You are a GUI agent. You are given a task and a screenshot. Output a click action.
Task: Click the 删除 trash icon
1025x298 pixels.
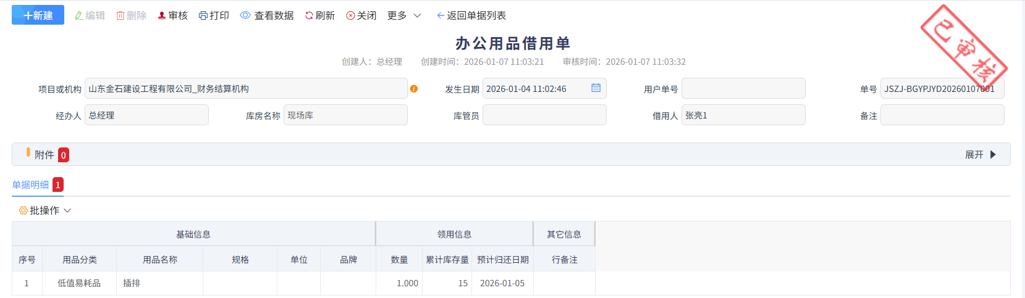click(x=120, y=15)
